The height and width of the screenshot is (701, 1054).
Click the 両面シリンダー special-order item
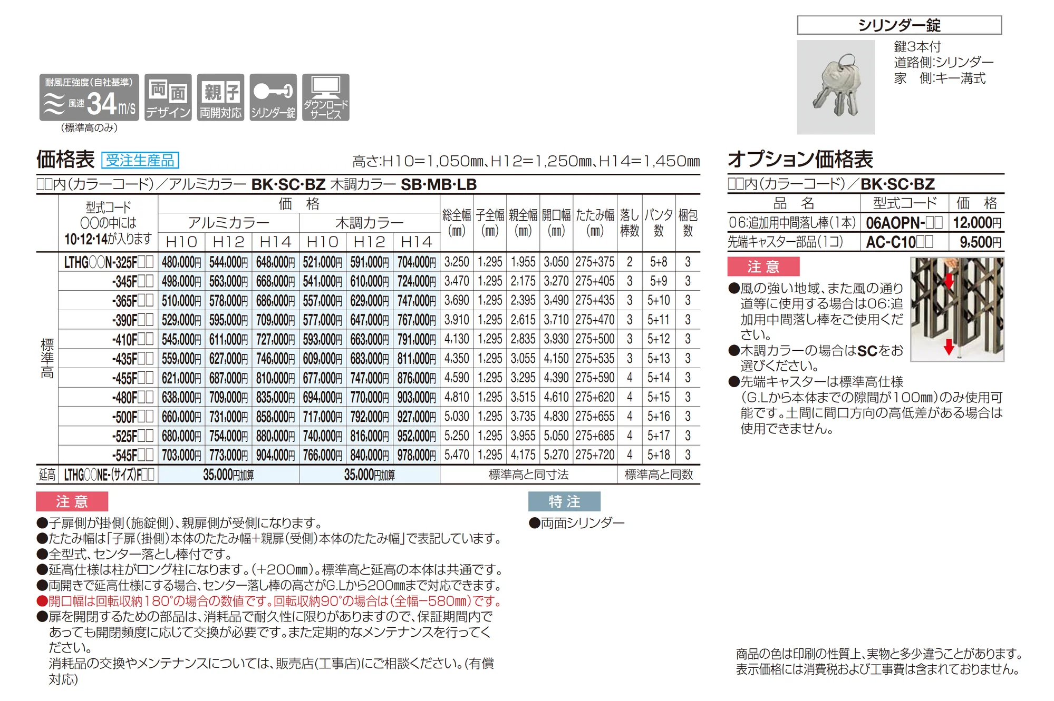tap(576, 522)
